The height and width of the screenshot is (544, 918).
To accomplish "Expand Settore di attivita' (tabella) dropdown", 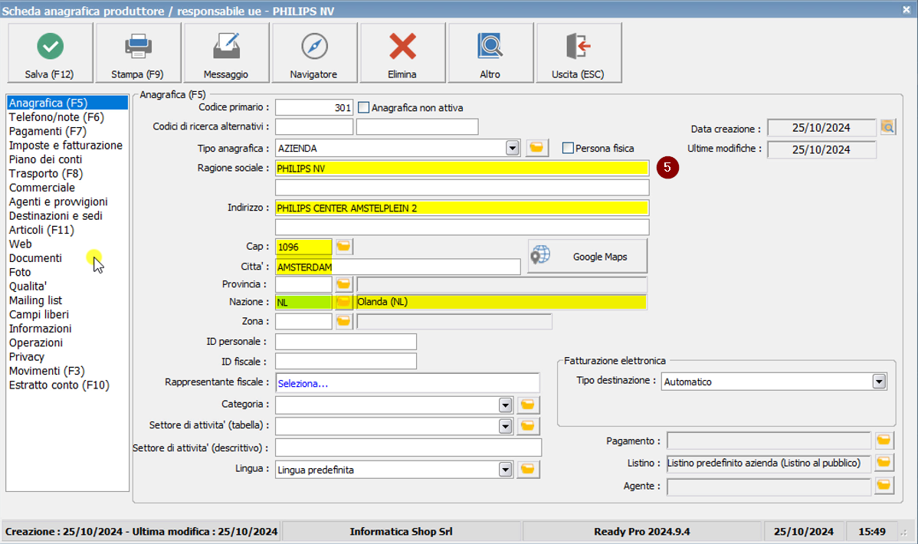I will tap(505, 426).
